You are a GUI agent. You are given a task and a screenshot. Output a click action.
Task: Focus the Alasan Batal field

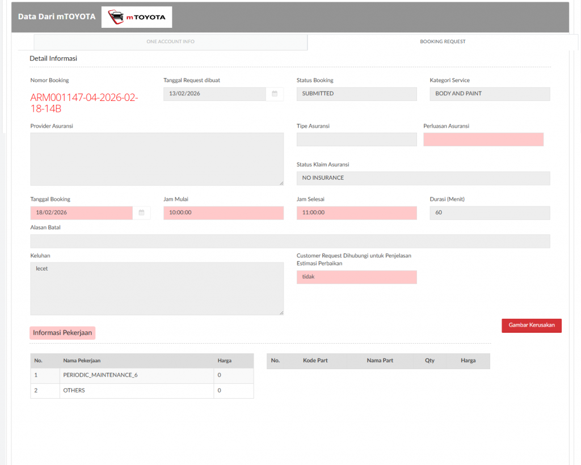(290, 241)
